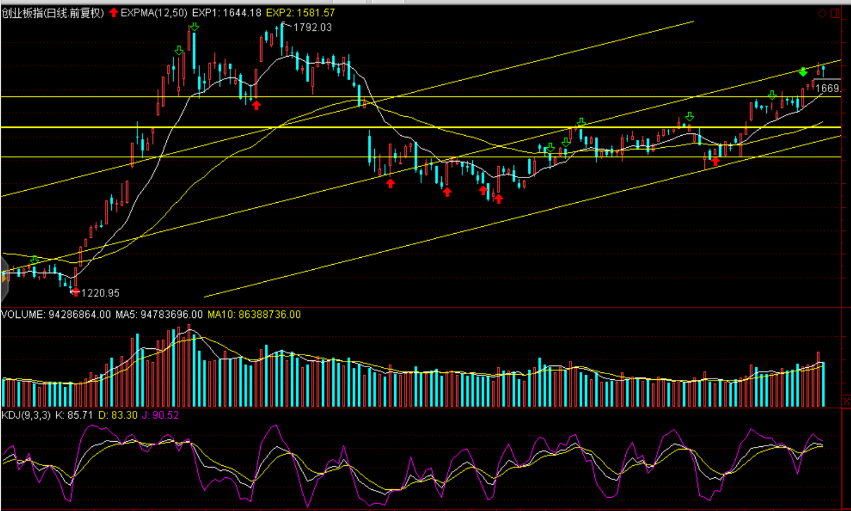Viewport: 851px width, 511px height.
Task: Click the MA10 yellow volume value
Action: tap(254, 315)
